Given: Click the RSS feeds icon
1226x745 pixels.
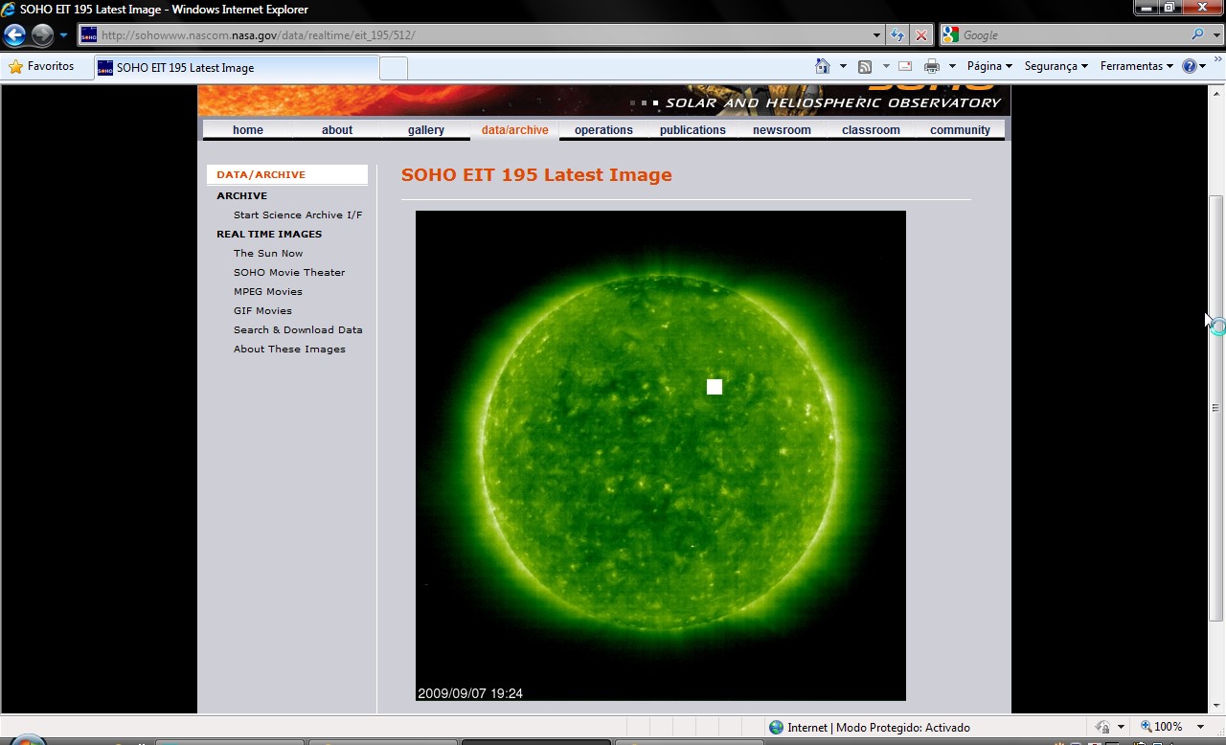Looking at the screenshot, I should coord(864,66).
